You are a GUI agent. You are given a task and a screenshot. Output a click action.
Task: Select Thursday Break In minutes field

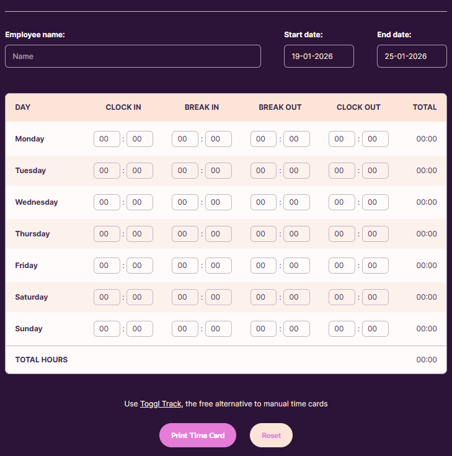click(218, 234)
